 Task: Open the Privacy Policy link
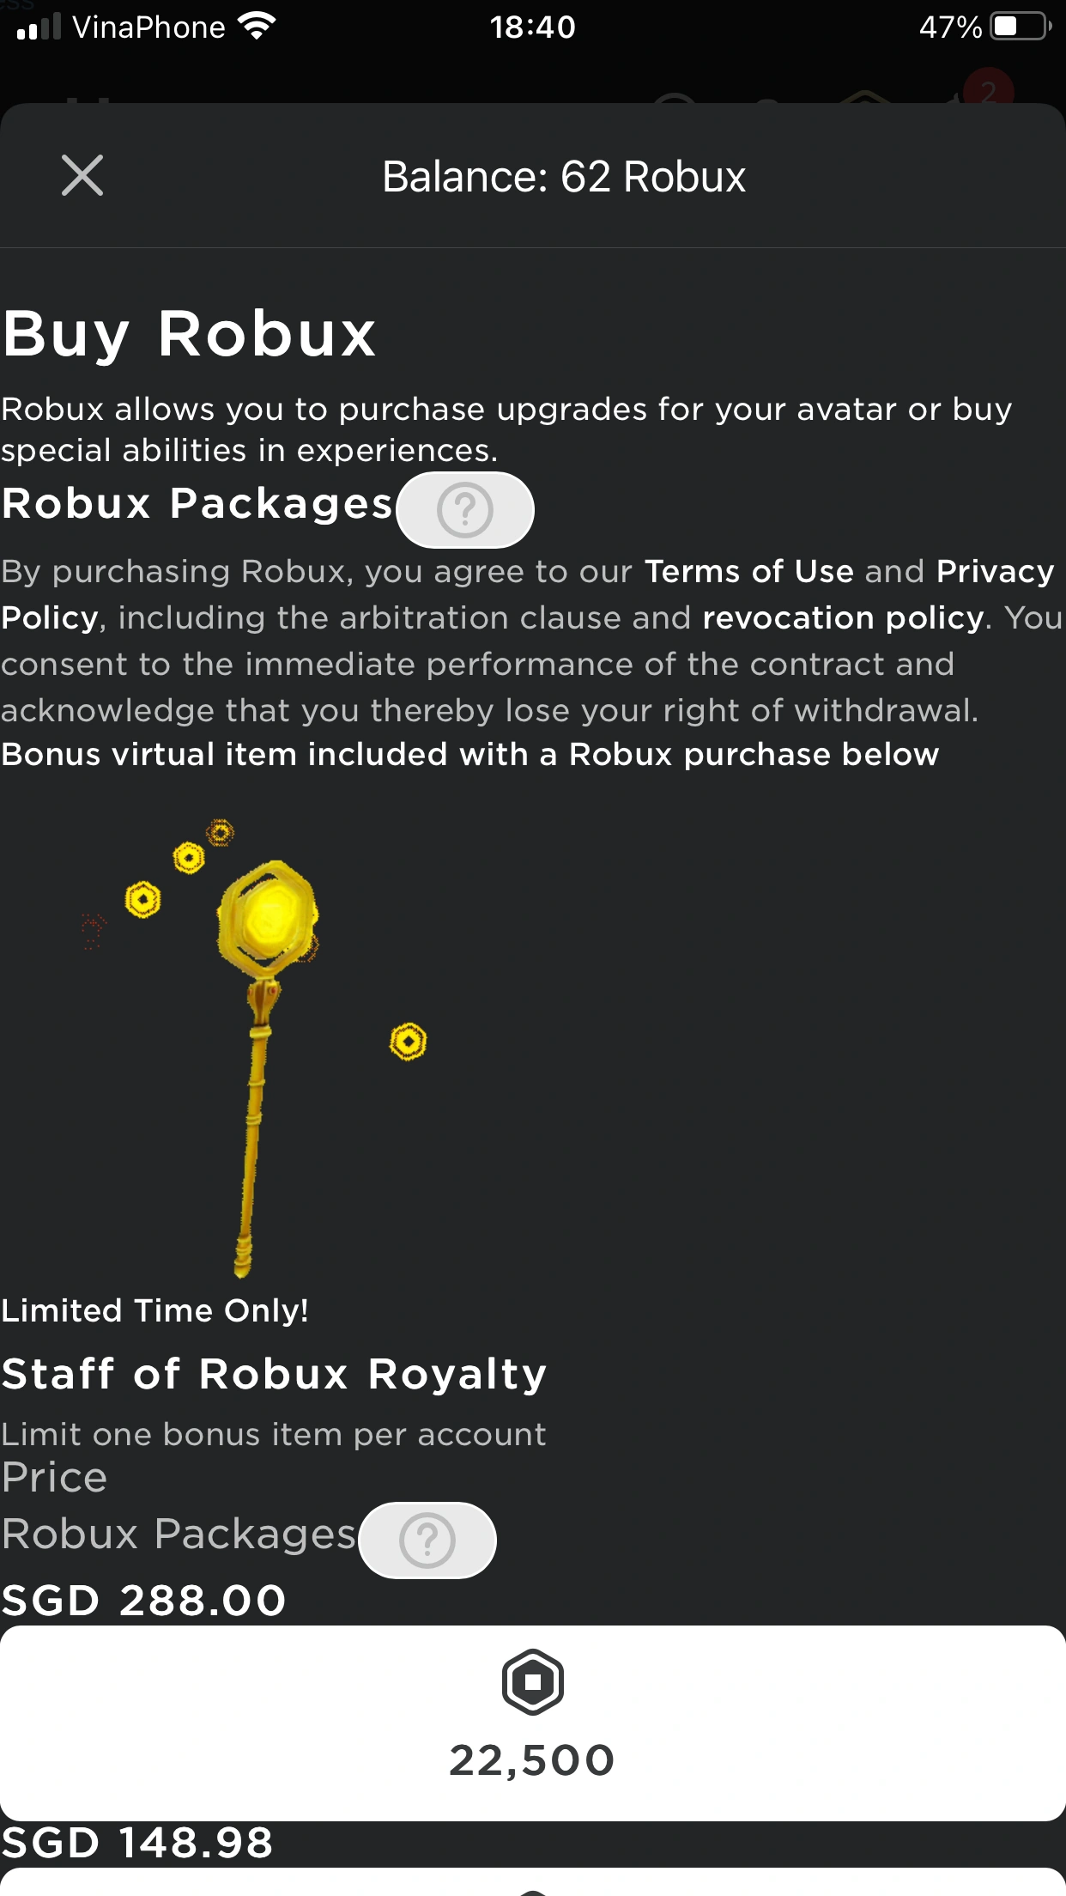pos(994,573)
